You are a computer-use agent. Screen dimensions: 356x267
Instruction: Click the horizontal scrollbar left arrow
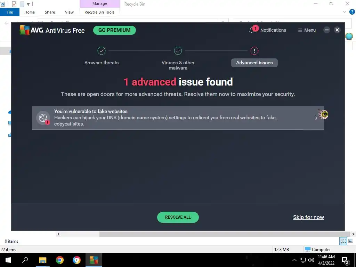pos(58,234)
